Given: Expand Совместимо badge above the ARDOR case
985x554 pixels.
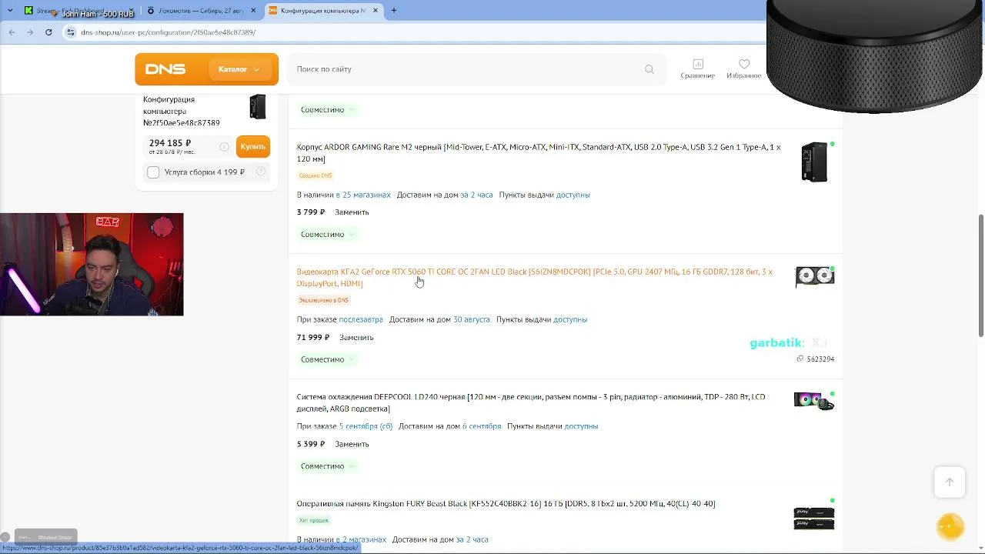Looking at the screenshot, I should pyautogui.click(x=327, y=110).
